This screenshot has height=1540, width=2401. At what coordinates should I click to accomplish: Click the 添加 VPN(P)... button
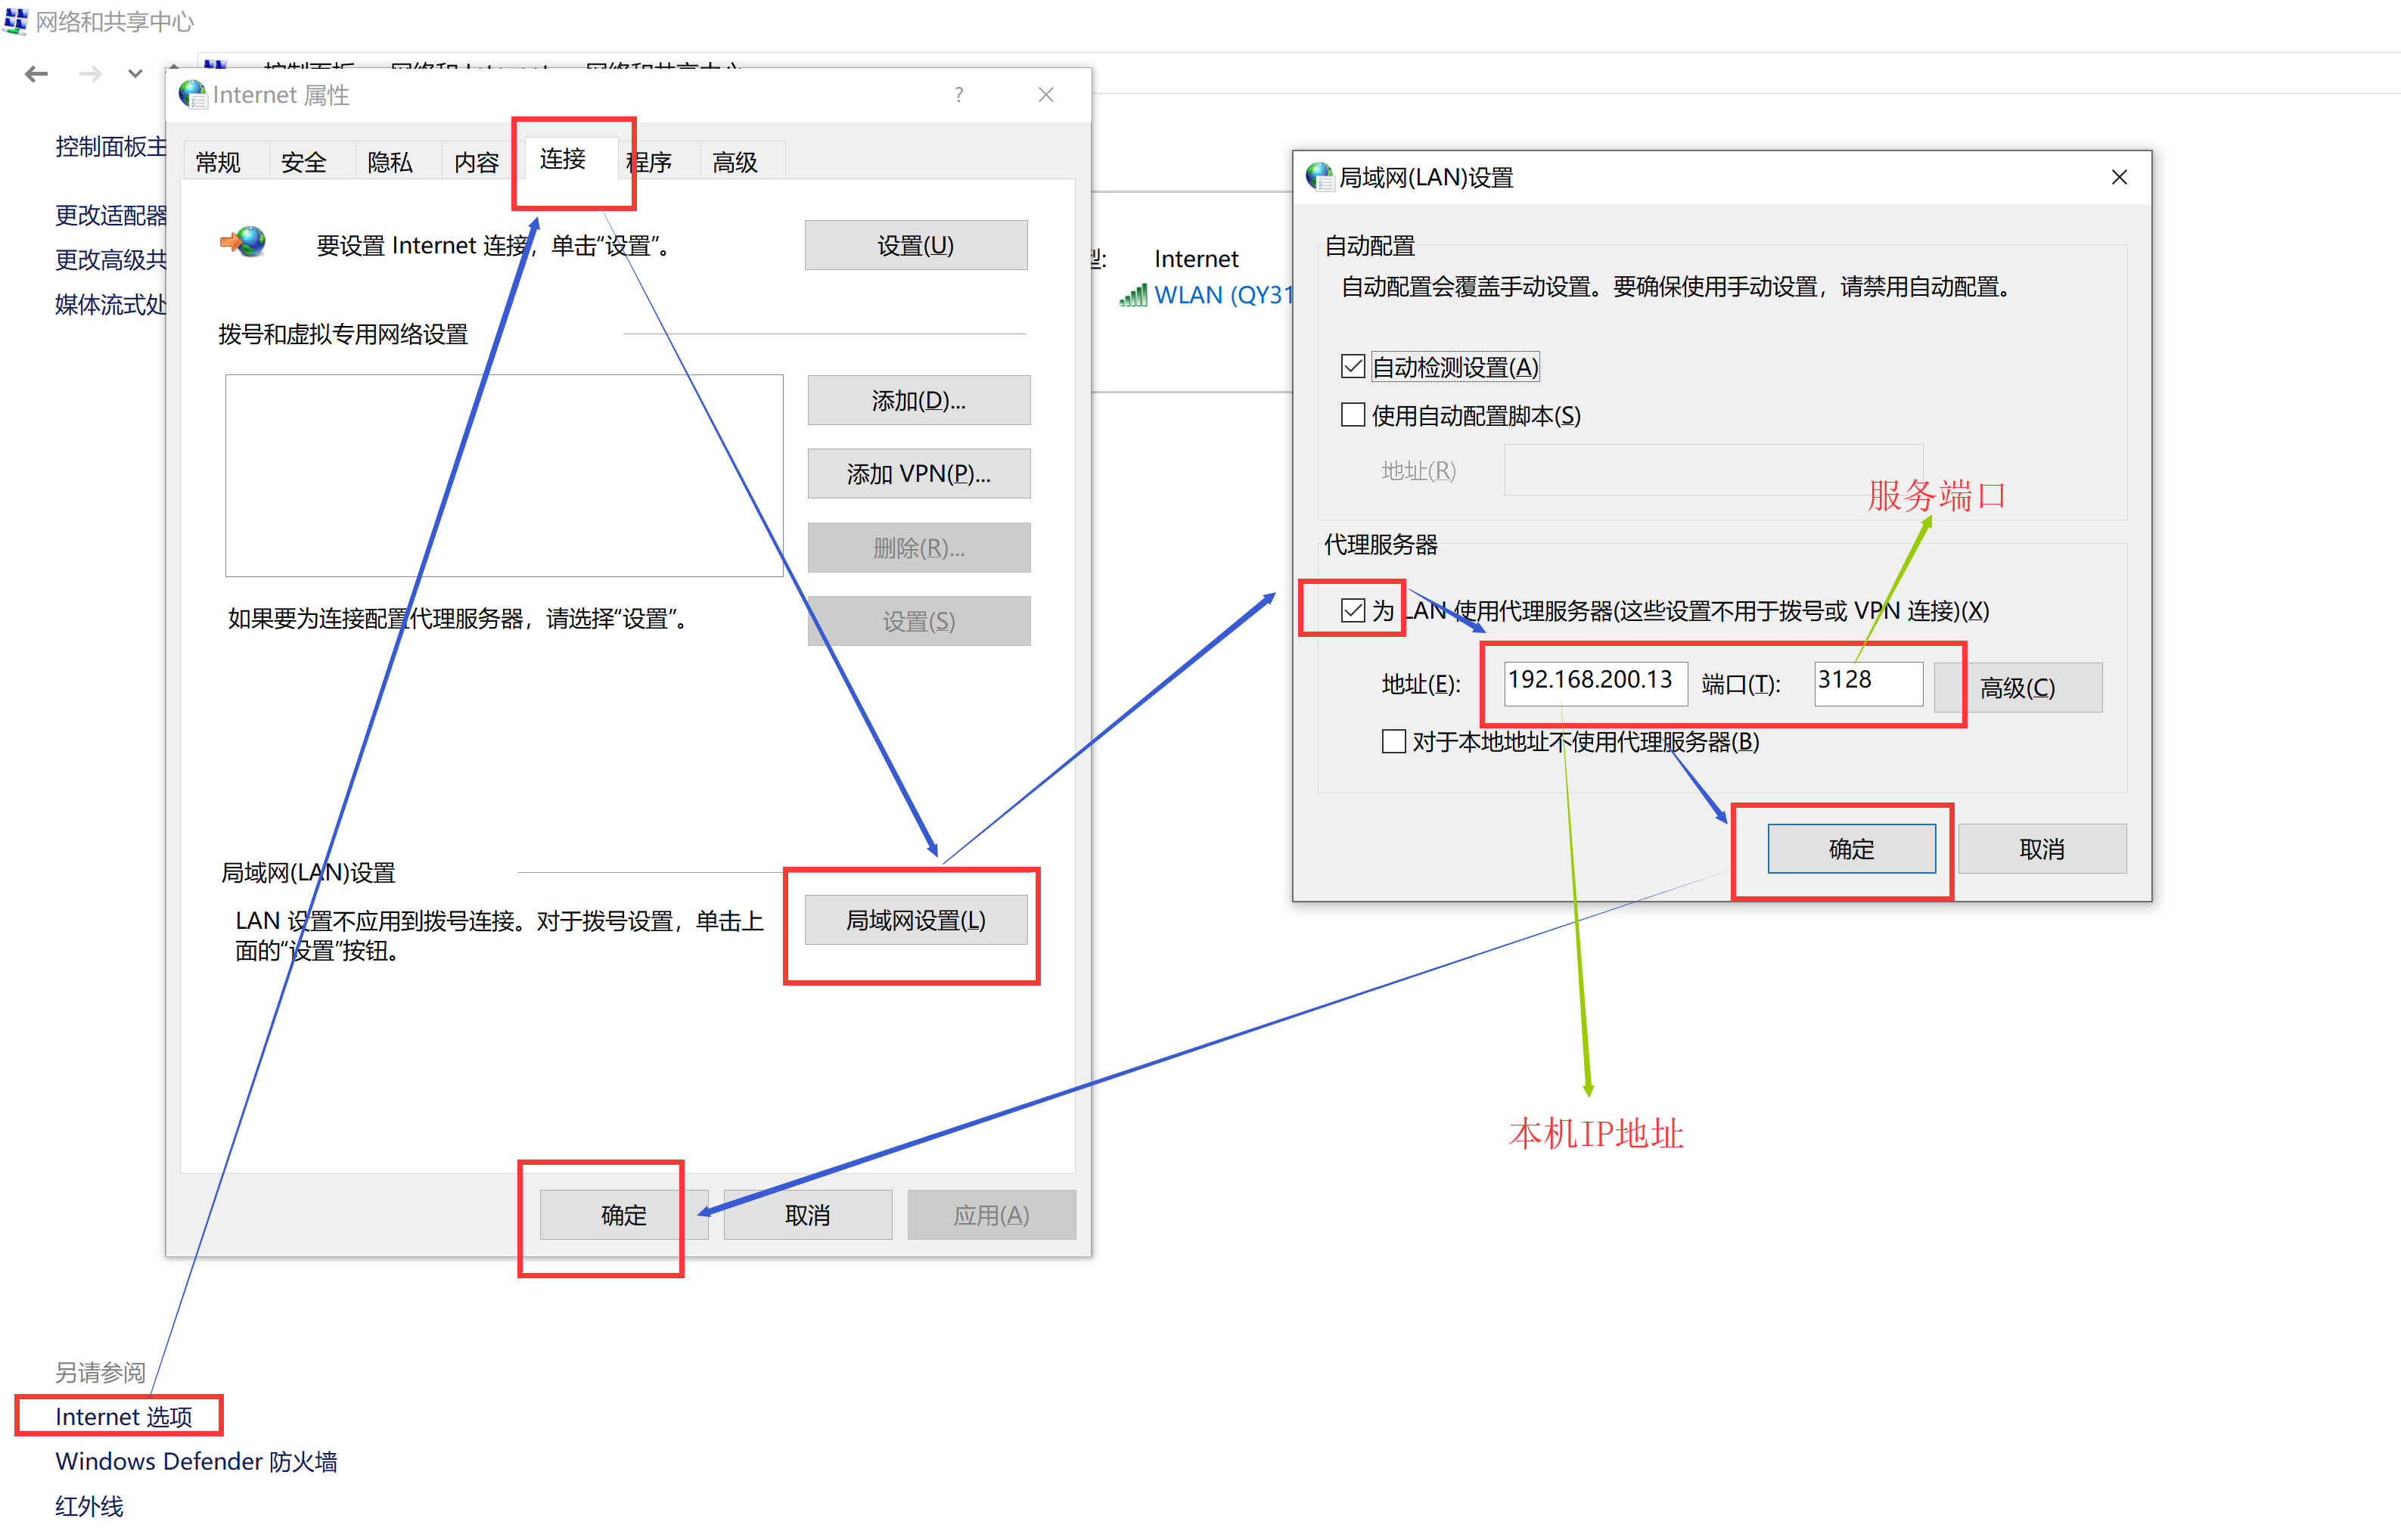pyautogui.click(x=919, y=474)
